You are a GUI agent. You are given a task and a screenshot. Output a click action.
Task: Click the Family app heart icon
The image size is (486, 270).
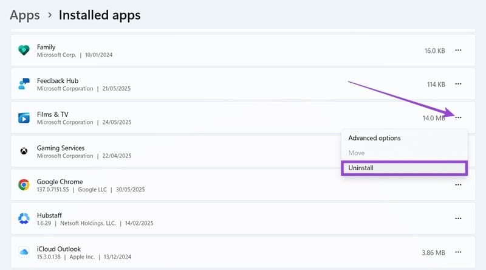click(x=24, y=50)
